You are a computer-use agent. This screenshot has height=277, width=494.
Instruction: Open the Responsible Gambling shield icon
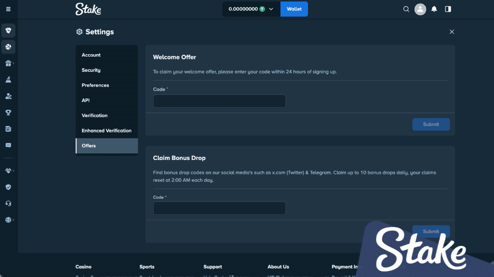(8, 187)
